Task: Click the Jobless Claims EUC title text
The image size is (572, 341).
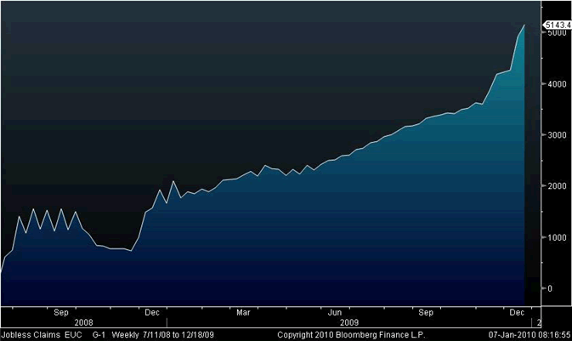Action: 42,335
